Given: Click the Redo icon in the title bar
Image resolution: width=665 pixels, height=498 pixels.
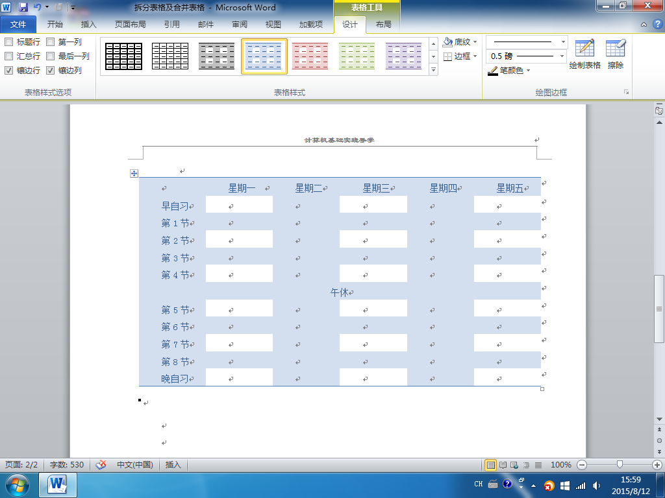Looking at the screenshot, I should point(58,7).
